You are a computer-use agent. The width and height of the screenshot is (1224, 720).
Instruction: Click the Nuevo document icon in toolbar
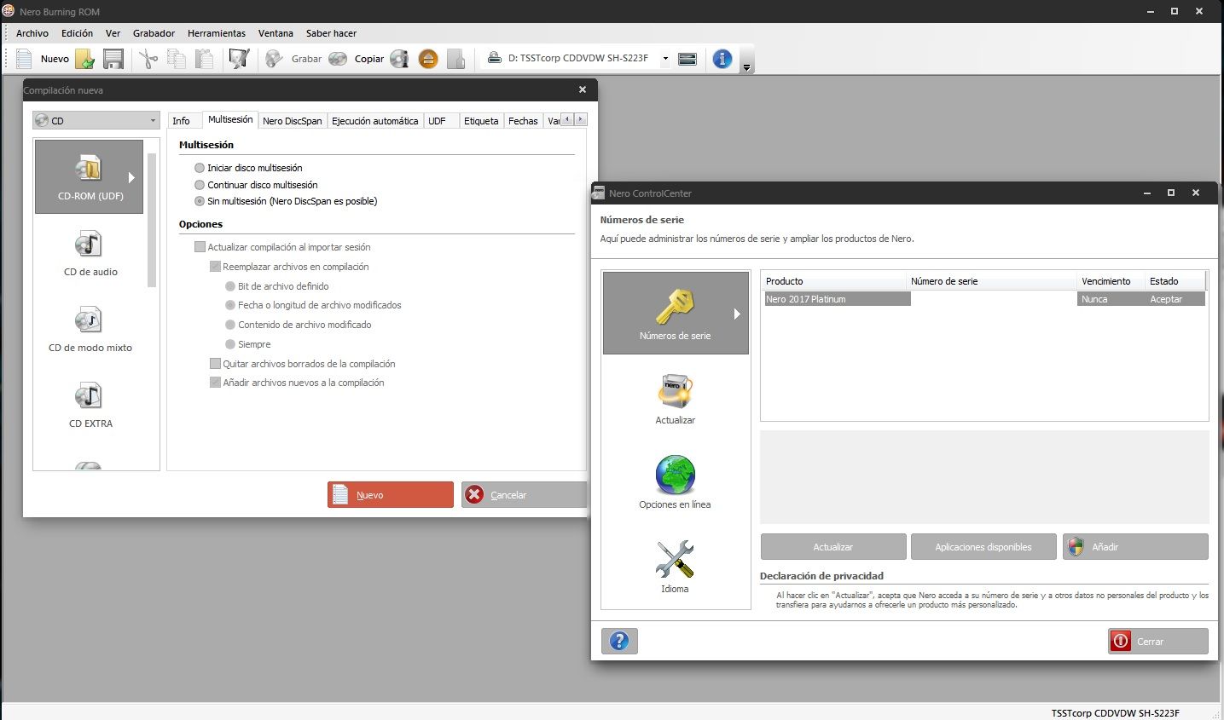pyautogui.click(x=24, y=59)
